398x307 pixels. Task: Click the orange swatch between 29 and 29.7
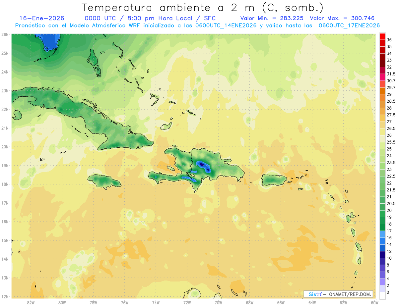click(x=382, y=91)
